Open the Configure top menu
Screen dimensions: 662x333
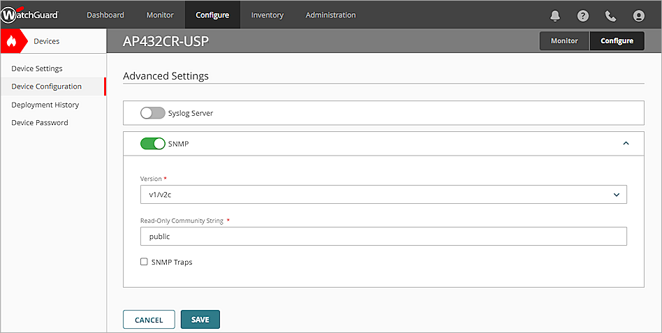(x=212, y=15)
